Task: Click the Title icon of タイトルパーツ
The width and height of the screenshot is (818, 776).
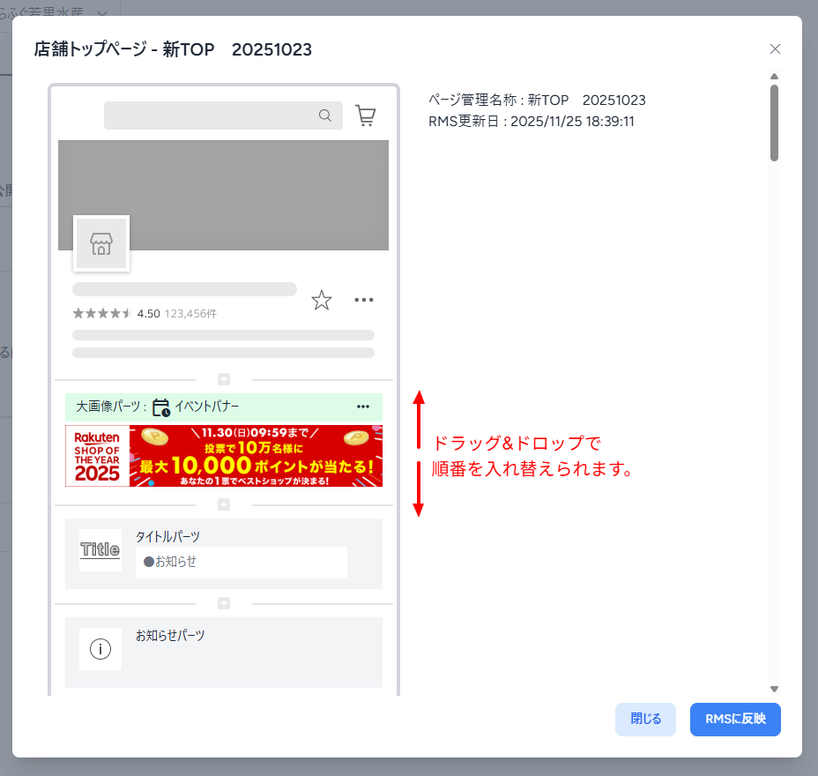Action: tap(100, 550)
